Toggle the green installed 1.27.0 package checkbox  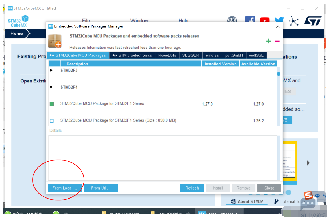point(52,104)
